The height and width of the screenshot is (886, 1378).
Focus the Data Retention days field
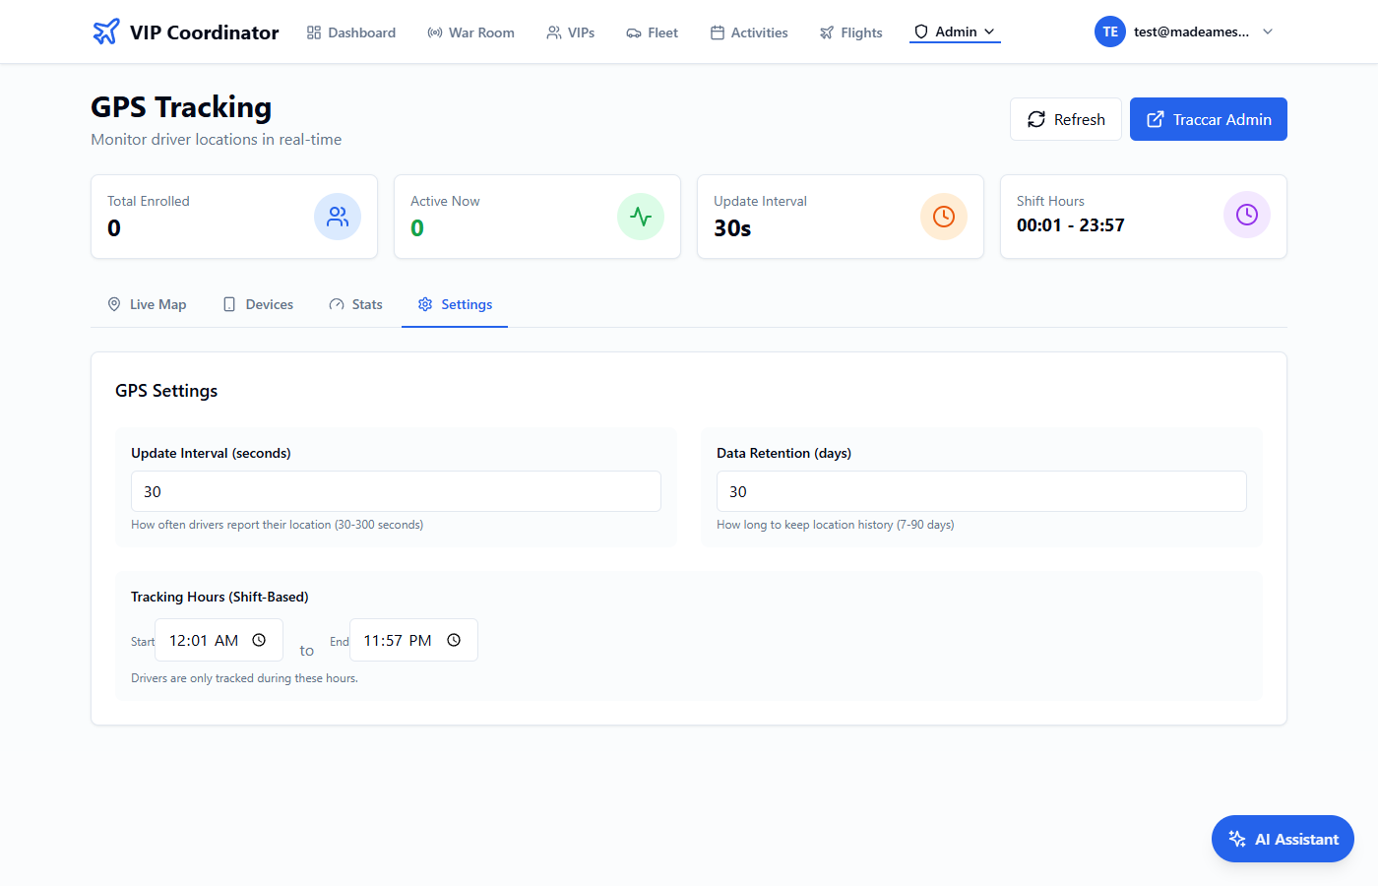tap(981, 491)
